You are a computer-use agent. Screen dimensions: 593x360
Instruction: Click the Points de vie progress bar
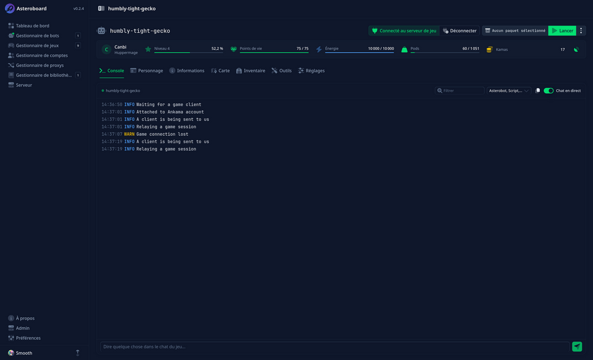click(274, 53)
